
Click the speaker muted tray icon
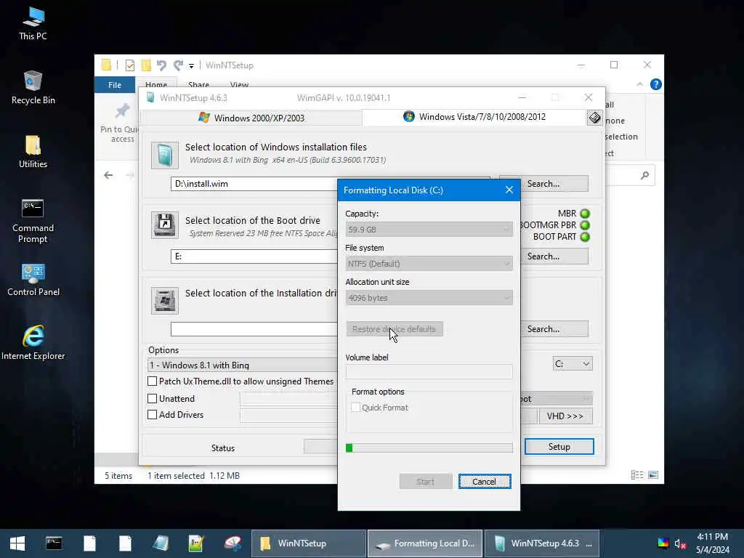[680, 543]
